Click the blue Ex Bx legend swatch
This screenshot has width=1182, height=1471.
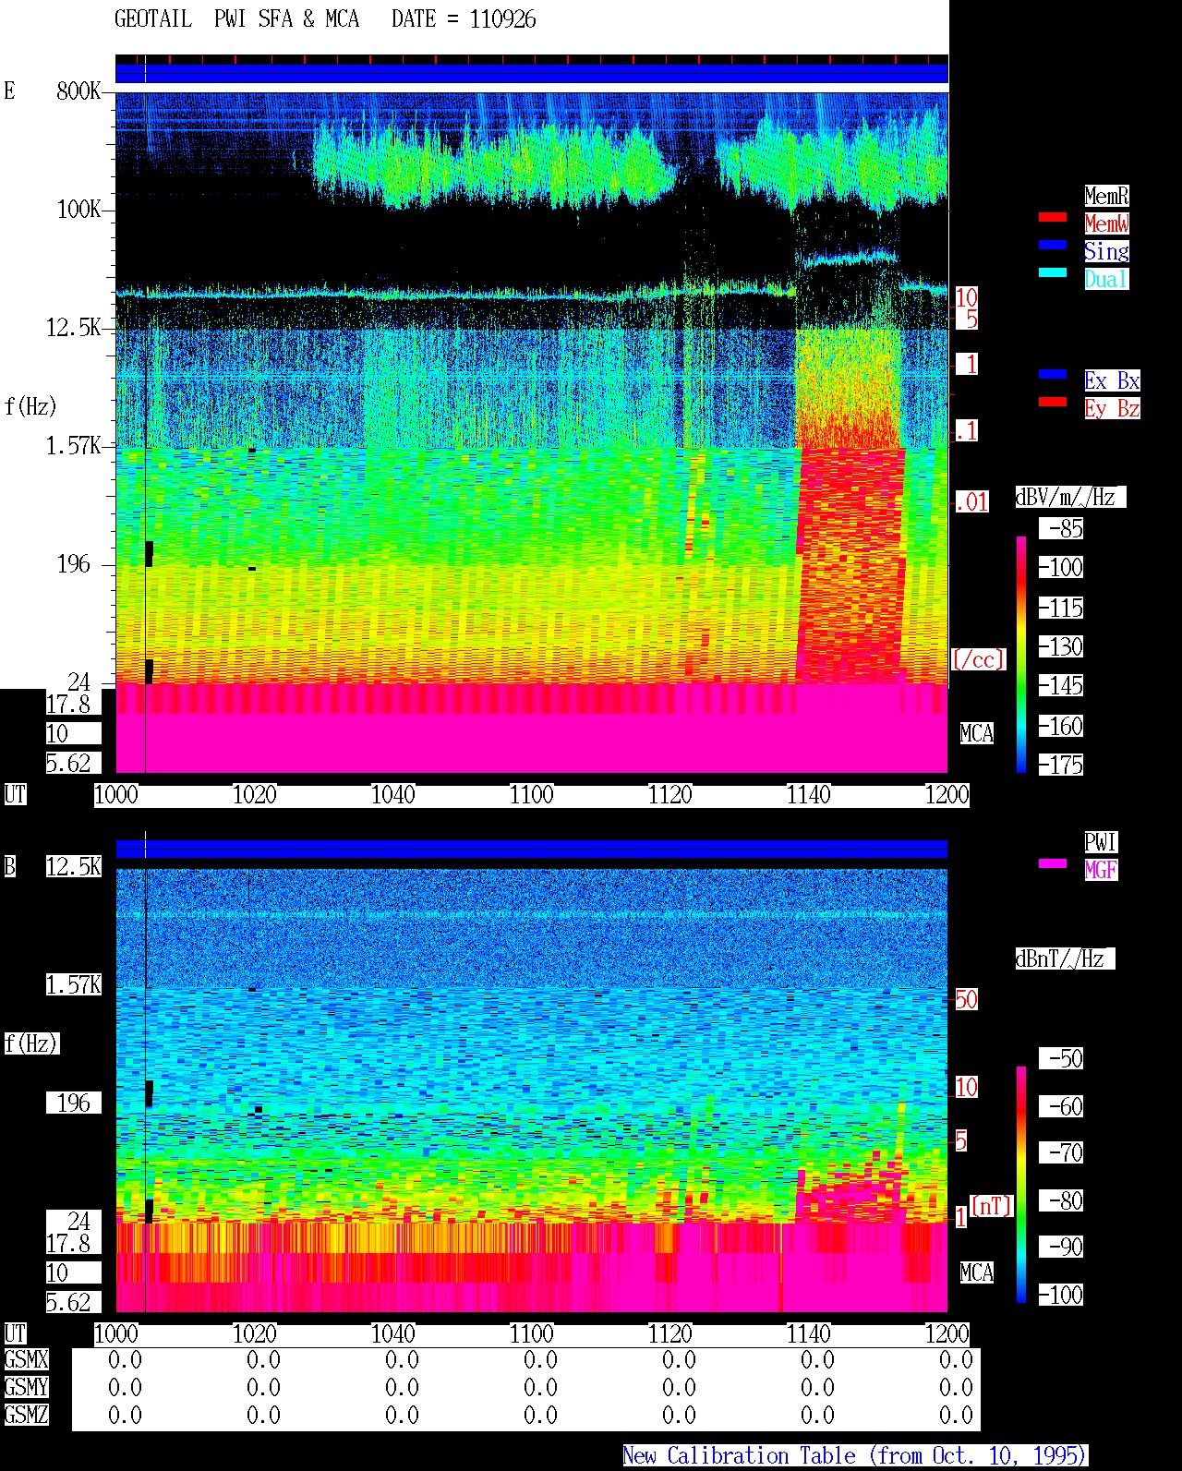1053,375
